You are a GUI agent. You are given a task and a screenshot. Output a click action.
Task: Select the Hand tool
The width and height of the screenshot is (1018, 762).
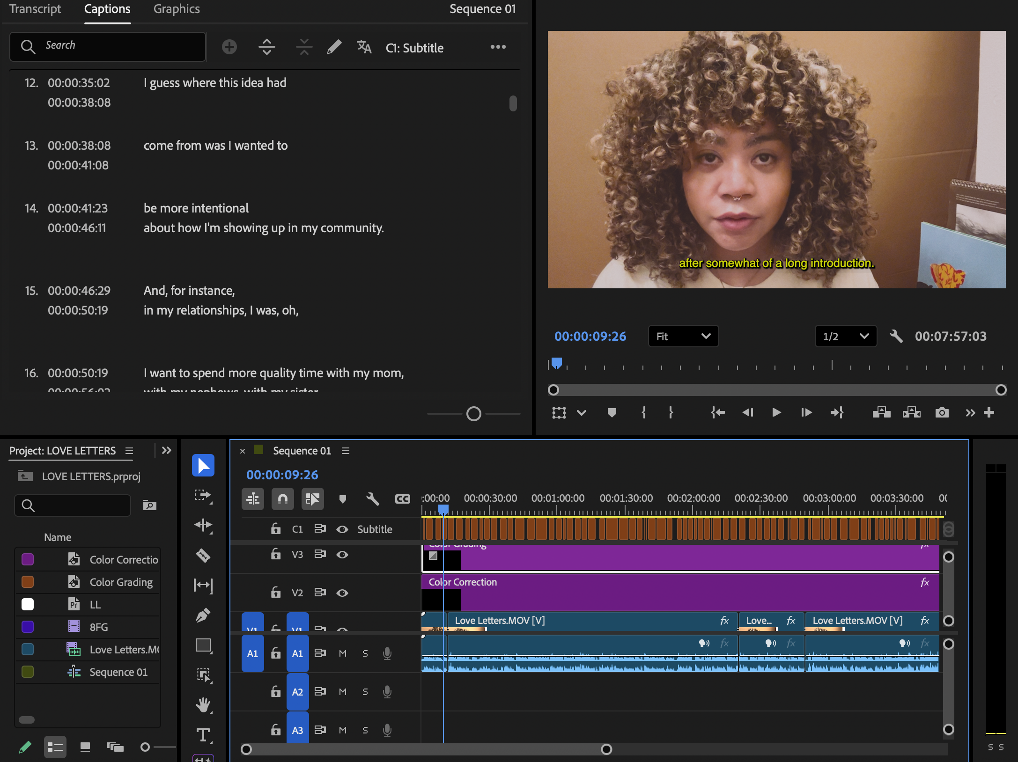click(x=203, y=705)
